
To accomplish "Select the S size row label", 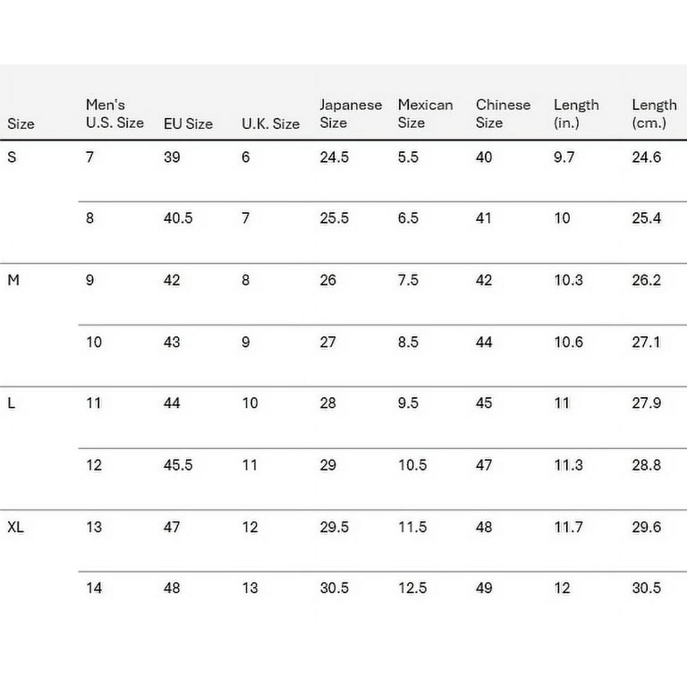I will 12,157.
